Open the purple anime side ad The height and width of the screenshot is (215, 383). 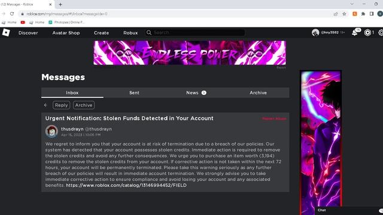pos(321,143)
